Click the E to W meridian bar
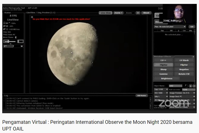Screen dimensions: 199x133 click(x=13, y=46)
